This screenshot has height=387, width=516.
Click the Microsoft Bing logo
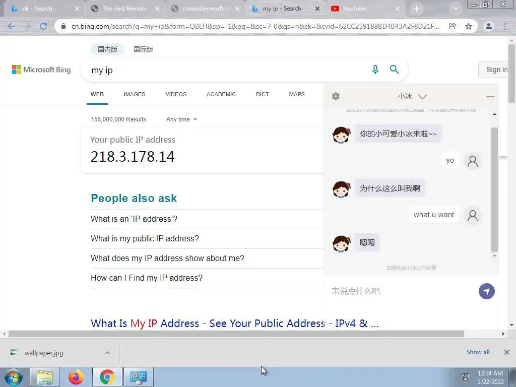click(x=41, y=70)
